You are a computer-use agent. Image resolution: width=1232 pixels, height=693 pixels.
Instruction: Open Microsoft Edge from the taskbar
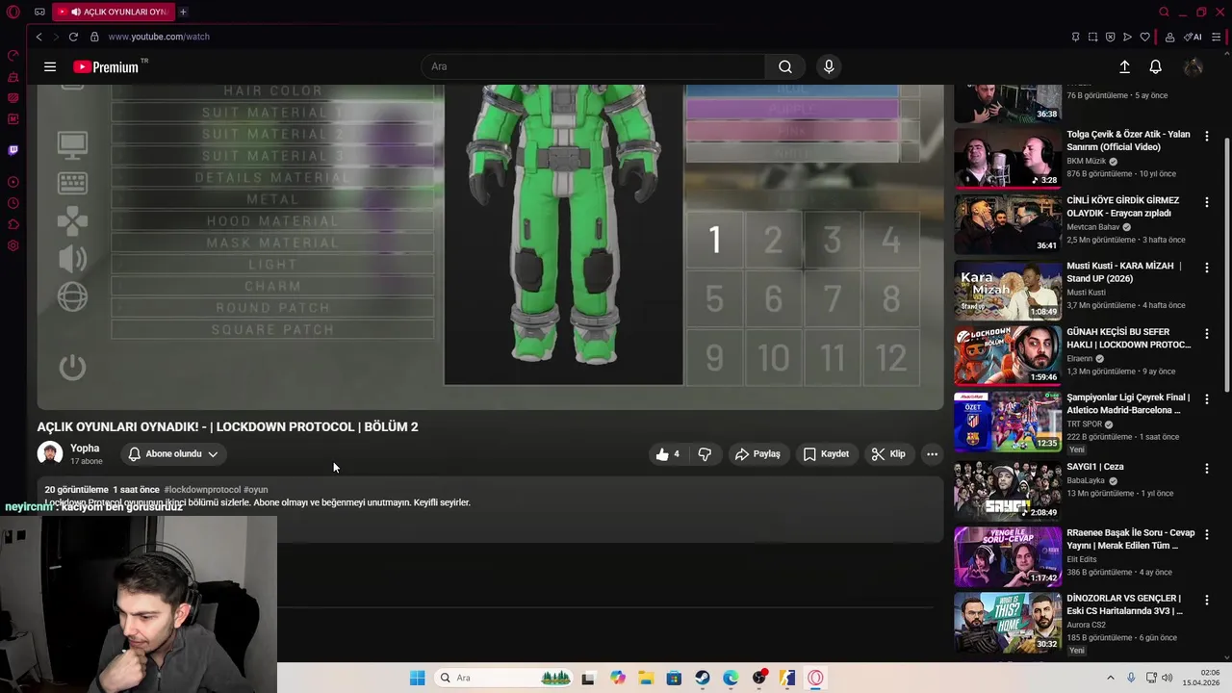(x=731, y=678)
